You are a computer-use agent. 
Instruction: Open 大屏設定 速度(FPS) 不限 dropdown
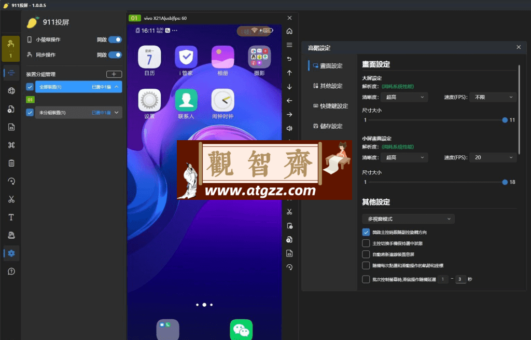[x=493, y=97]
